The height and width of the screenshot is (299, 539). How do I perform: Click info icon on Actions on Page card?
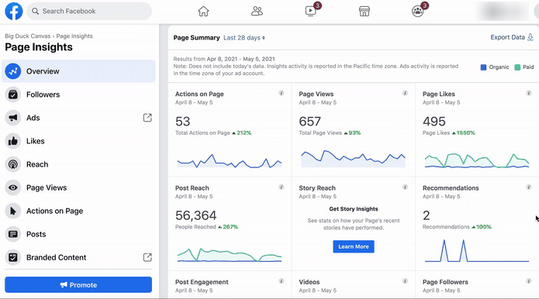(x=282, y=93)
